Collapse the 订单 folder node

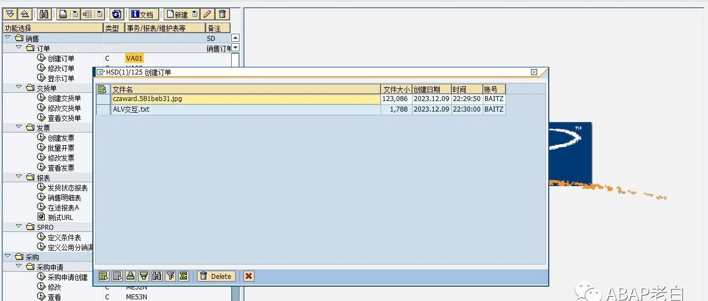tap(19, 48)
